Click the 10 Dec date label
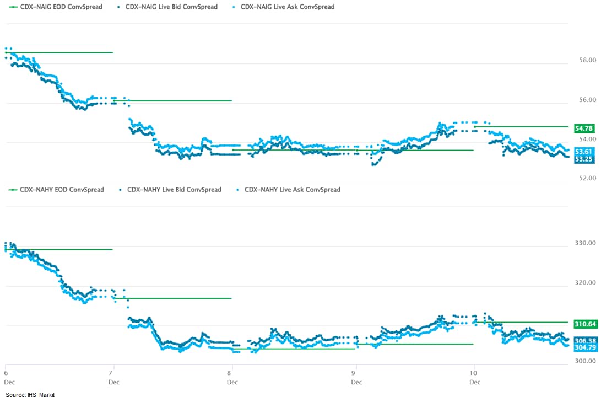 click(474, 369)
